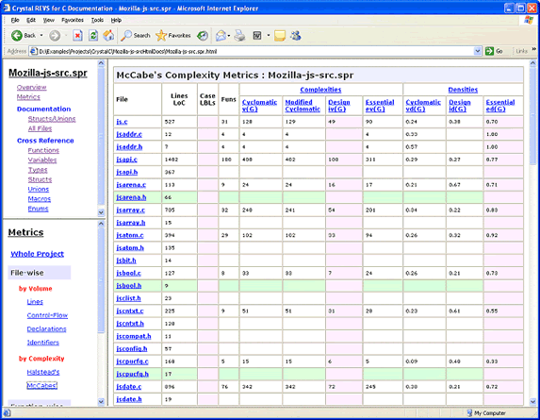
Task: Click the Edit page icon in toolbar
Action: [257, 35]
